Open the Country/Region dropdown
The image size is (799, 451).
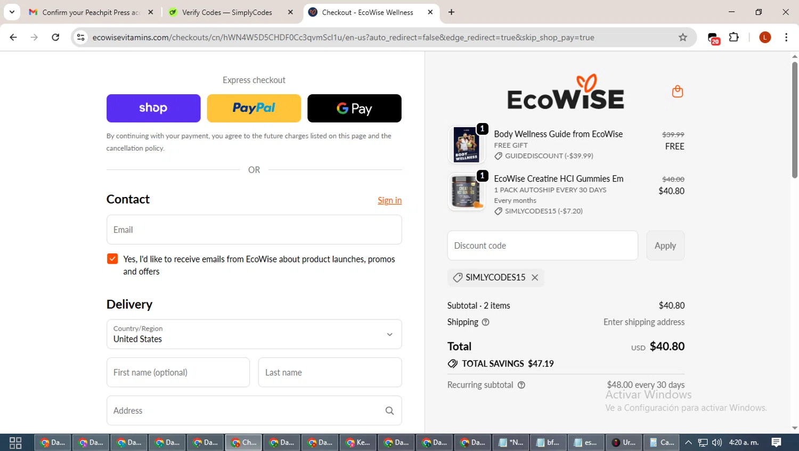click(x=254, y=334)
